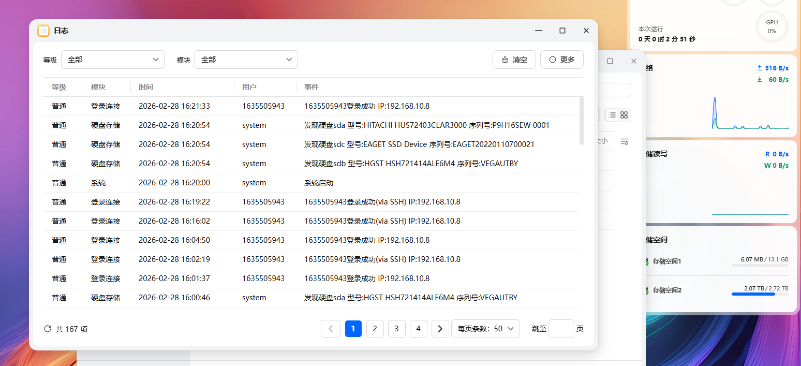
Task: Close the background file window
Action: pos(634,61)
